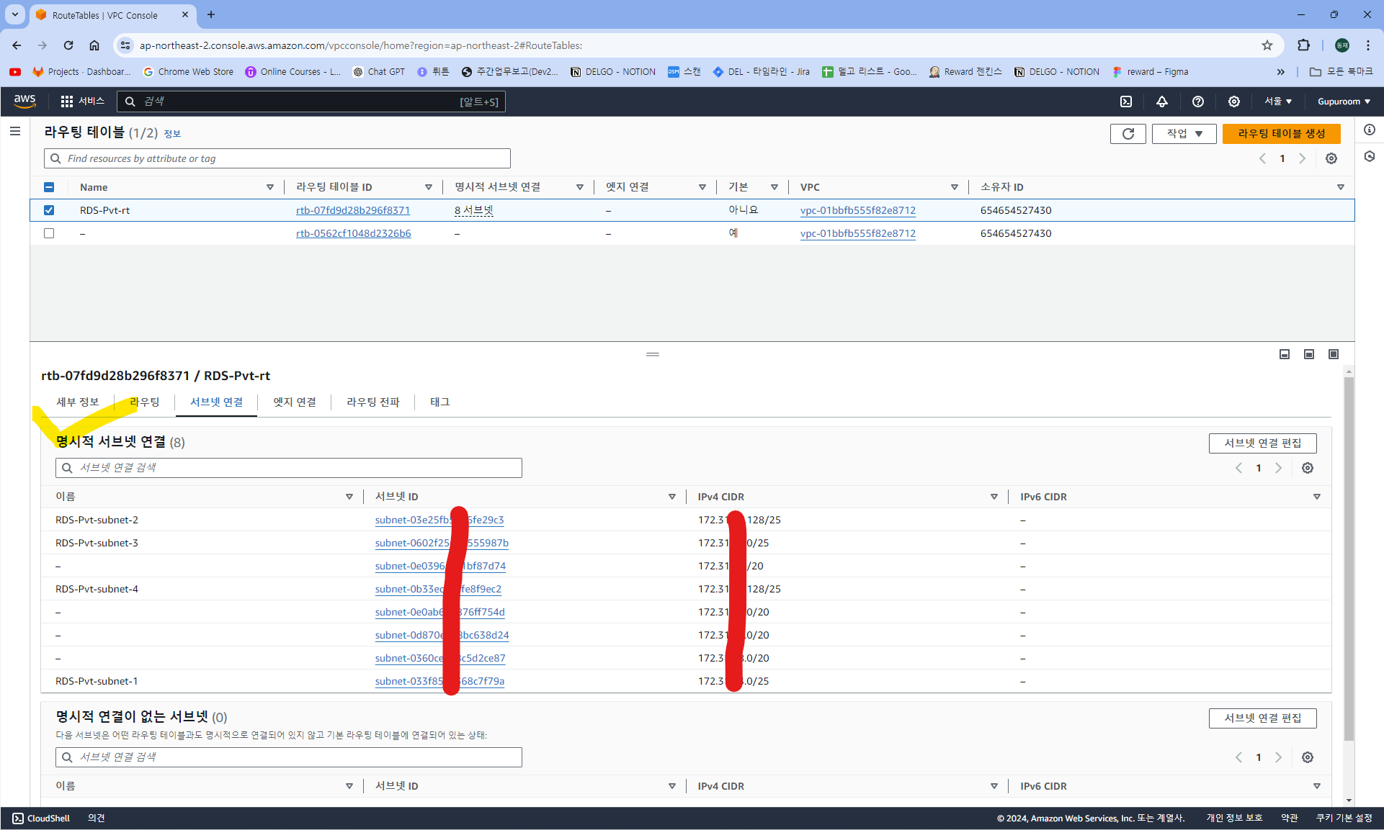Open the 작업 actions dropdown
The height and width of the screenshot is (830, 1384).
coord(1184,134)
